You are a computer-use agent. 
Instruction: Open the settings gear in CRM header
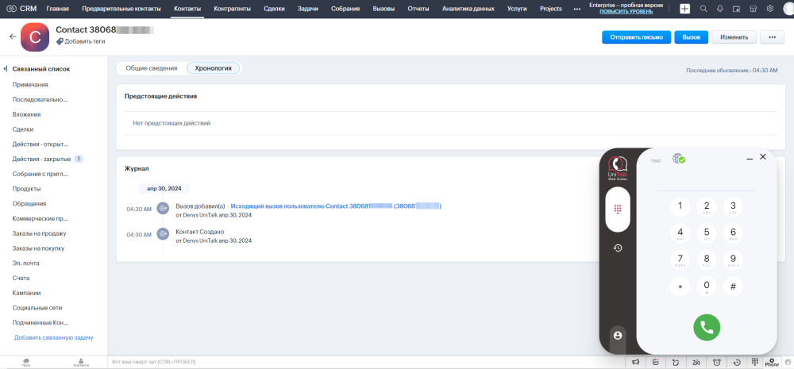click(769, 9)
